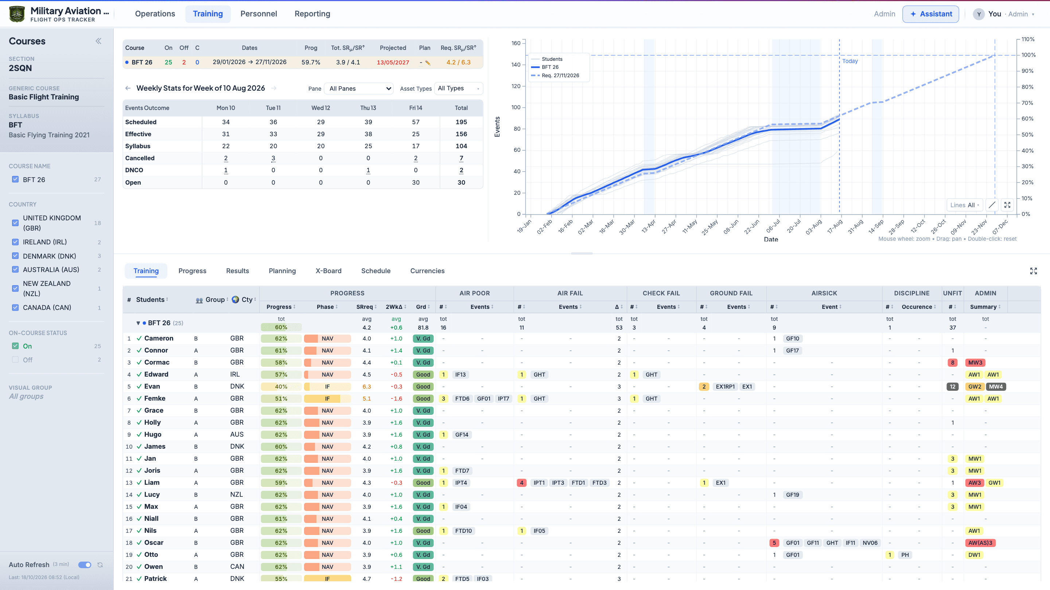
Task: Uncheck the On course status checkbox
Action: [x=15, y=346]
